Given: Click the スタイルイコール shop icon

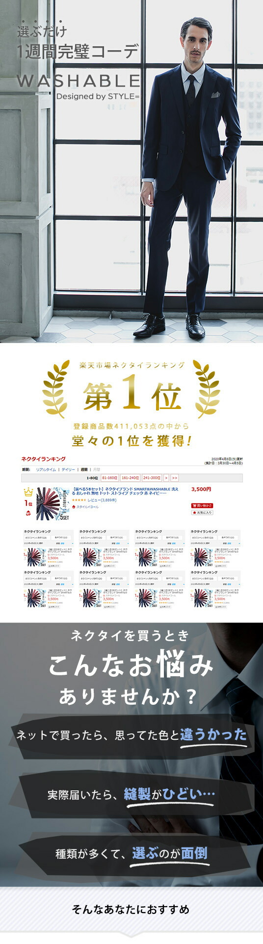Looking at the screenshot, I should [74, 506].
